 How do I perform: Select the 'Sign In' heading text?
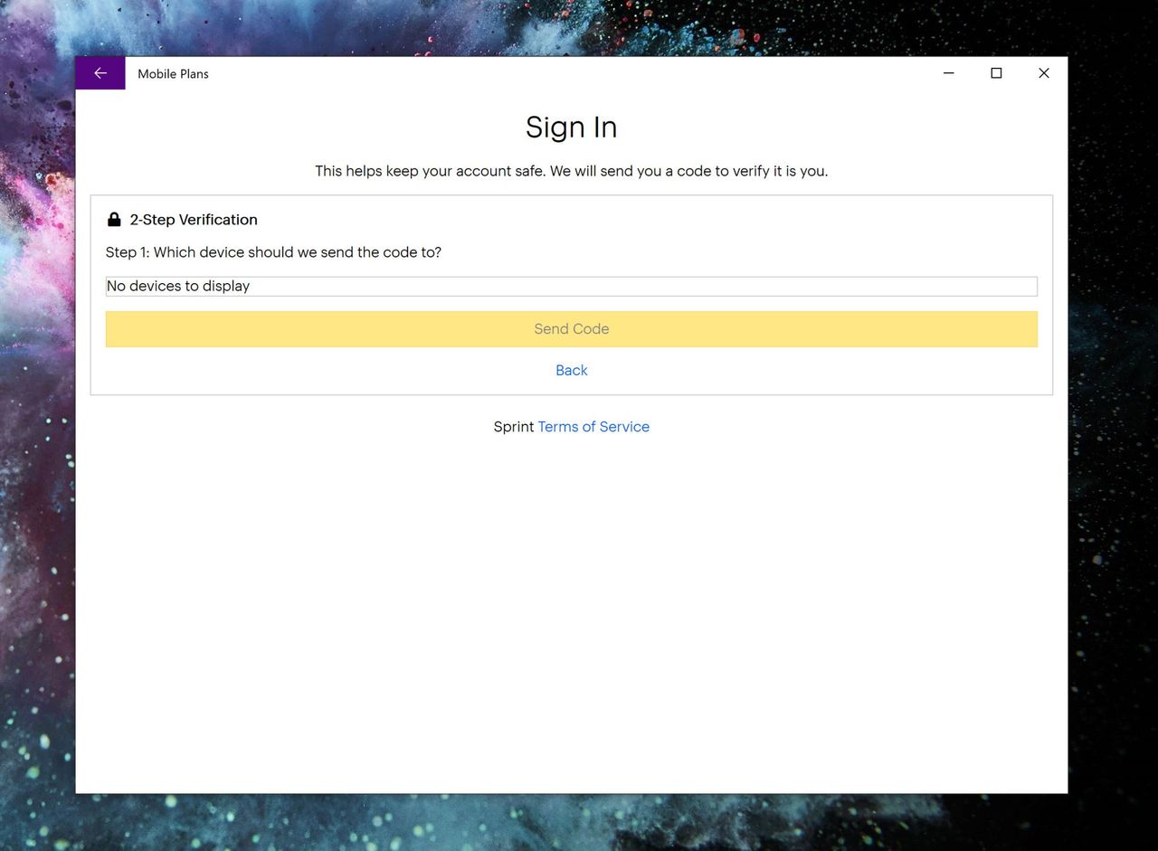pos(571,128)
